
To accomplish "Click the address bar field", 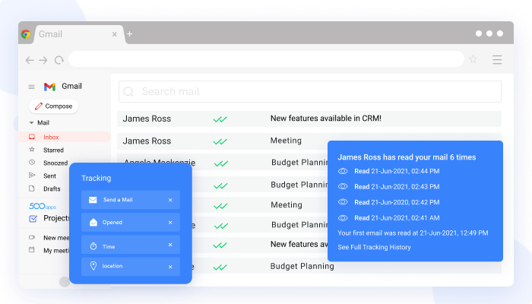I will (x=266, y=59).
